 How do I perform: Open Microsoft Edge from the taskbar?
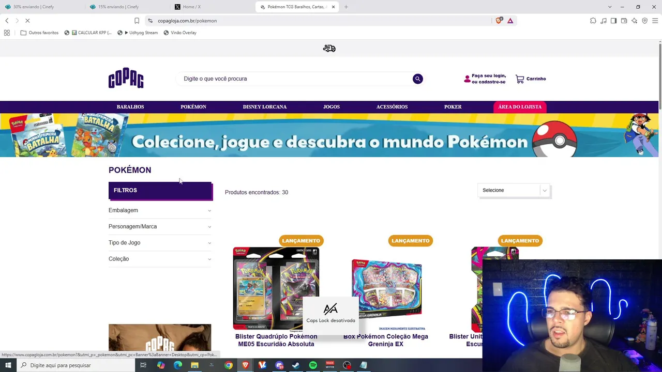[x=178, y=365]
